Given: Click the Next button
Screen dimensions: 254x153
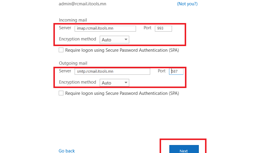Looking at the screenshot, I should (184, 149).
